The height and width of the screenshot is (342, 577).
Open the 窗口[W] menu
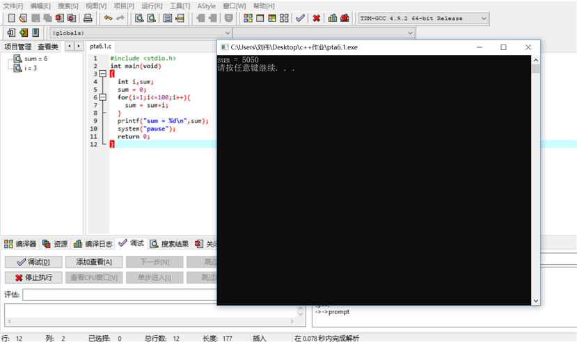[235, 6]
